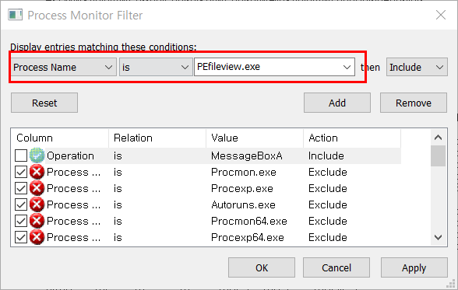Click the Include action cell in Operation row
This screenshot has width=458, height=290.
click(326, 156)
